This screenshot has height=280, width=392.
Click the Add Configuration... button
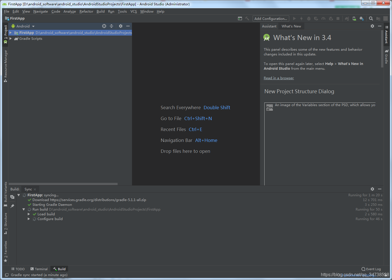tap(271, 18)
